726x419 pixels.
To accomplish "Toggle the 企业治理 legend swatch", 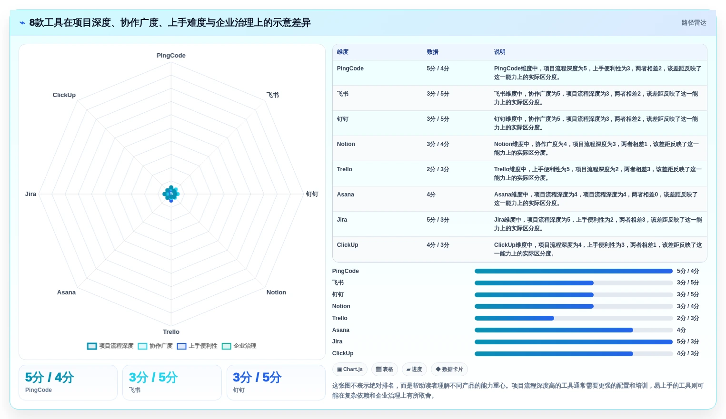I will [x=227, y=346].
